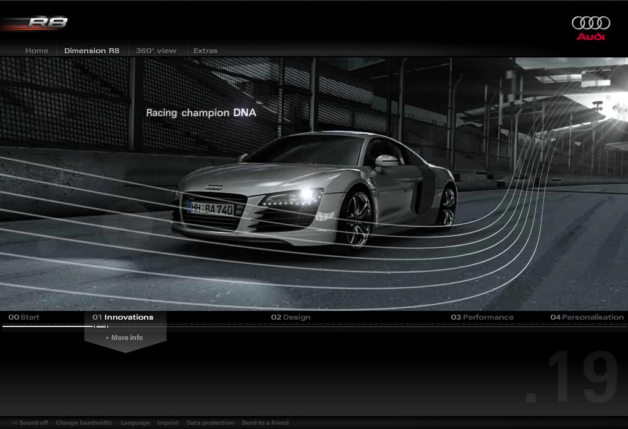628x429 pixels.
Task: Open chapter 04 Personalisation
Action: [x=587, y=317]
